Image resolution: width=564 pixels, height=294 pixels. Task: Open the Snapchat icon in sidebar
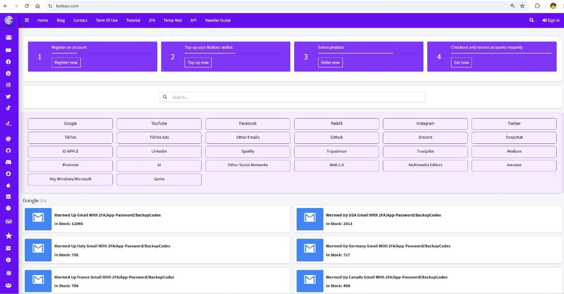[x=8, y=174]
